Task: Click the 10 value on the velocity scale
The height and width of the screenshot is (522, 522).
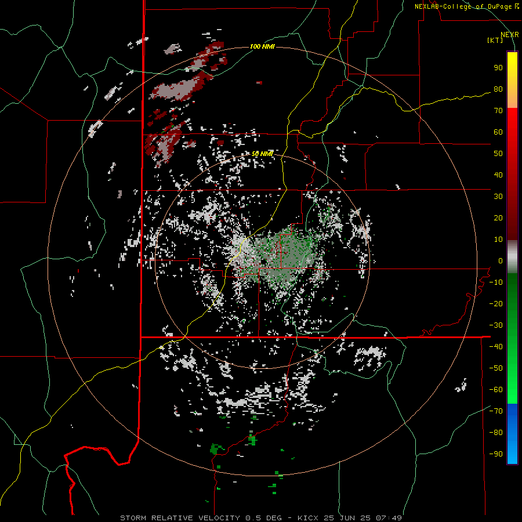Action: pyautogui.click(x=498, y=240)
